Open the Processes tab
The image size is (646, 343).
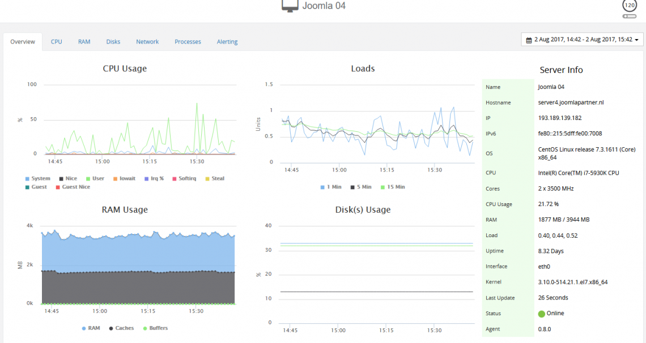[188, 41]
